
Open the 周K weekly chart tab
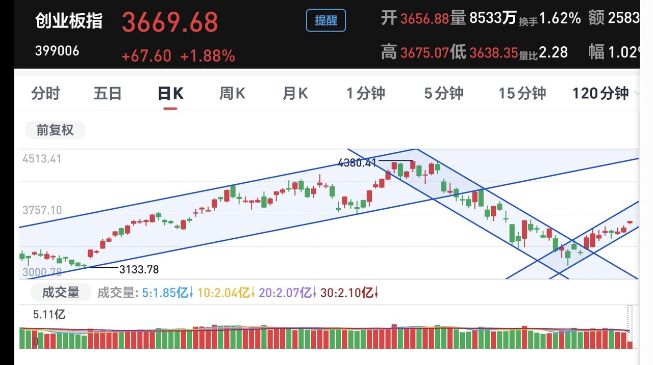233,94
